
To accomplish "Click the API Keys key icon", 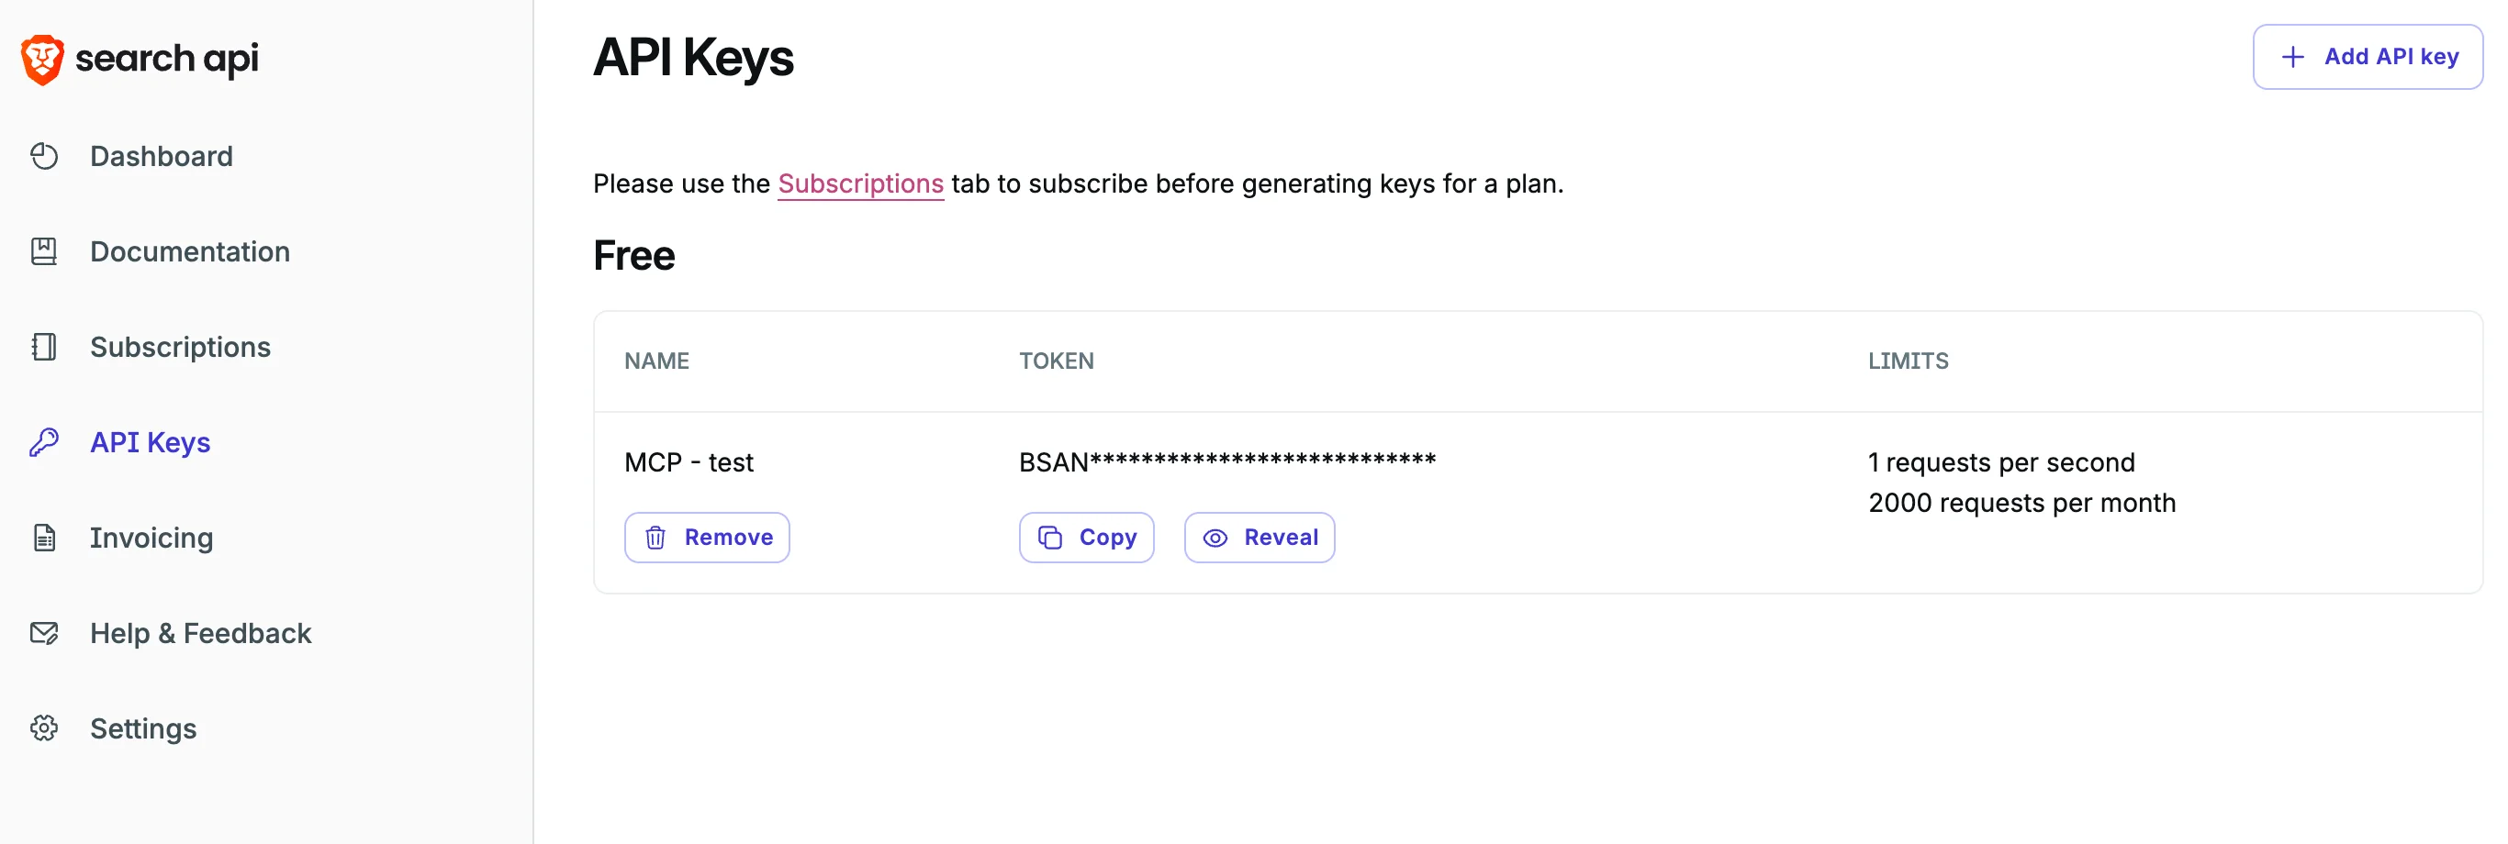I will pos(44,442).
